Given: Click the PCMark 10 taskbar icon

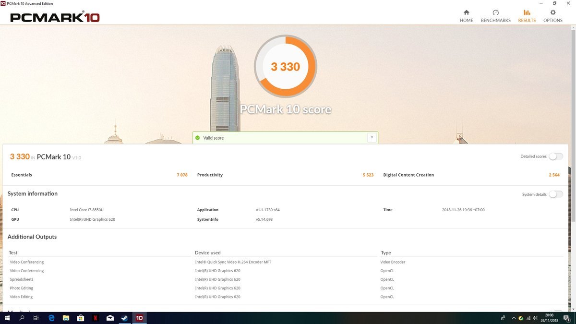Looking at the screenshot, I should pos(139,318).
